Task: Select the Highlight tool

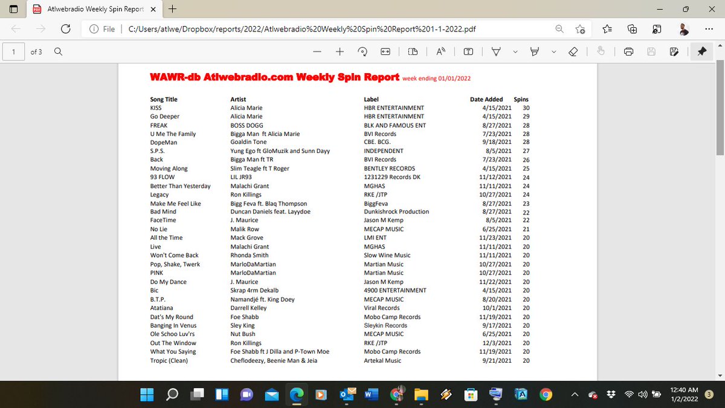Action: [534, 52]
